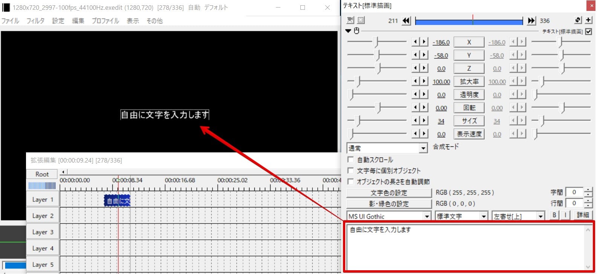Click the 拡大率 parameter button
The image size is (597, 274).
coord(469,82)
